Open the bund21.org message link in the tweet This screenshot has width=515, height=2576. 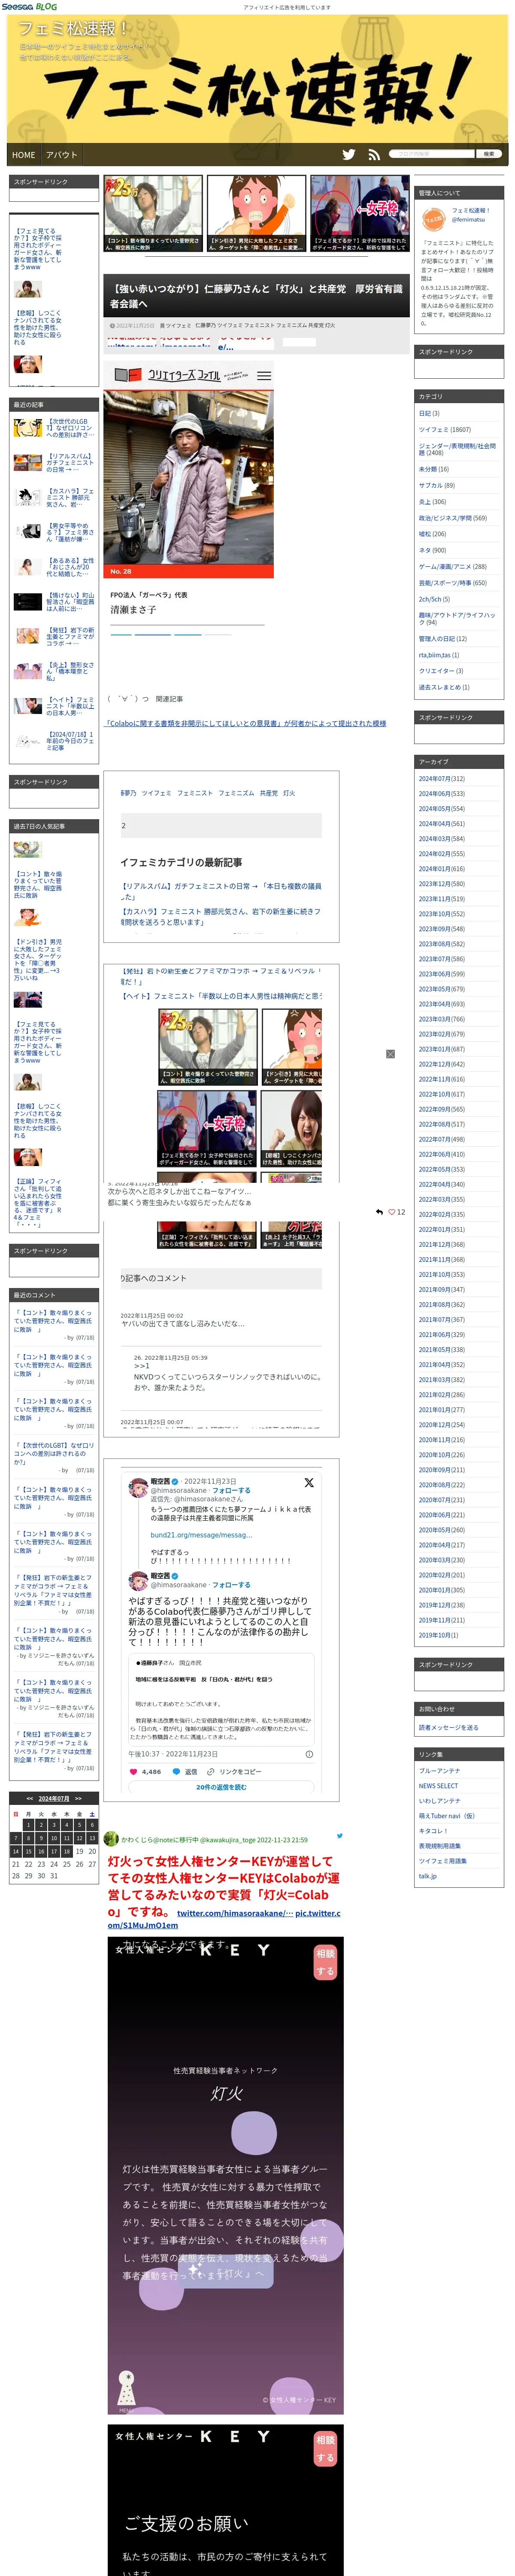[x=201, y=1535]
